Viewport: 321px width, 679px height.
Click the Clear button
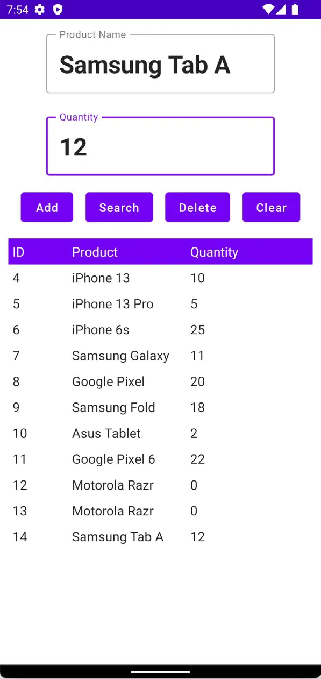click(x=271, y=207)
